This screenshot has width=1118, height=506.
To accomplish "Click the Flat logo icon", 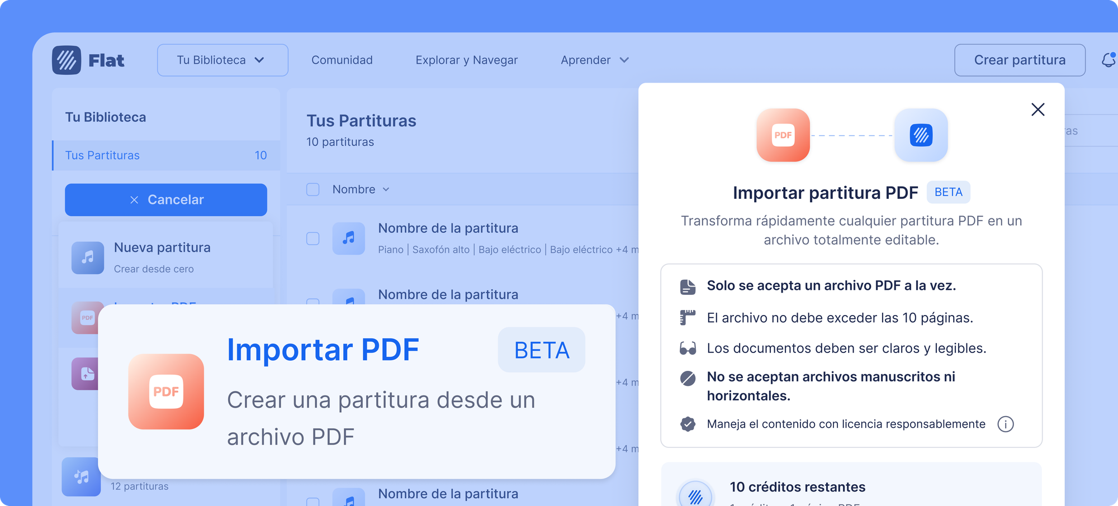I will coord(67,60).
